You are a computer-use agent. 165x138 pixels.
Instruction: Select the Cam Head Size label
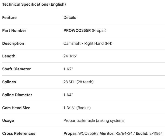pyautogui.click(x=16, y=108)
